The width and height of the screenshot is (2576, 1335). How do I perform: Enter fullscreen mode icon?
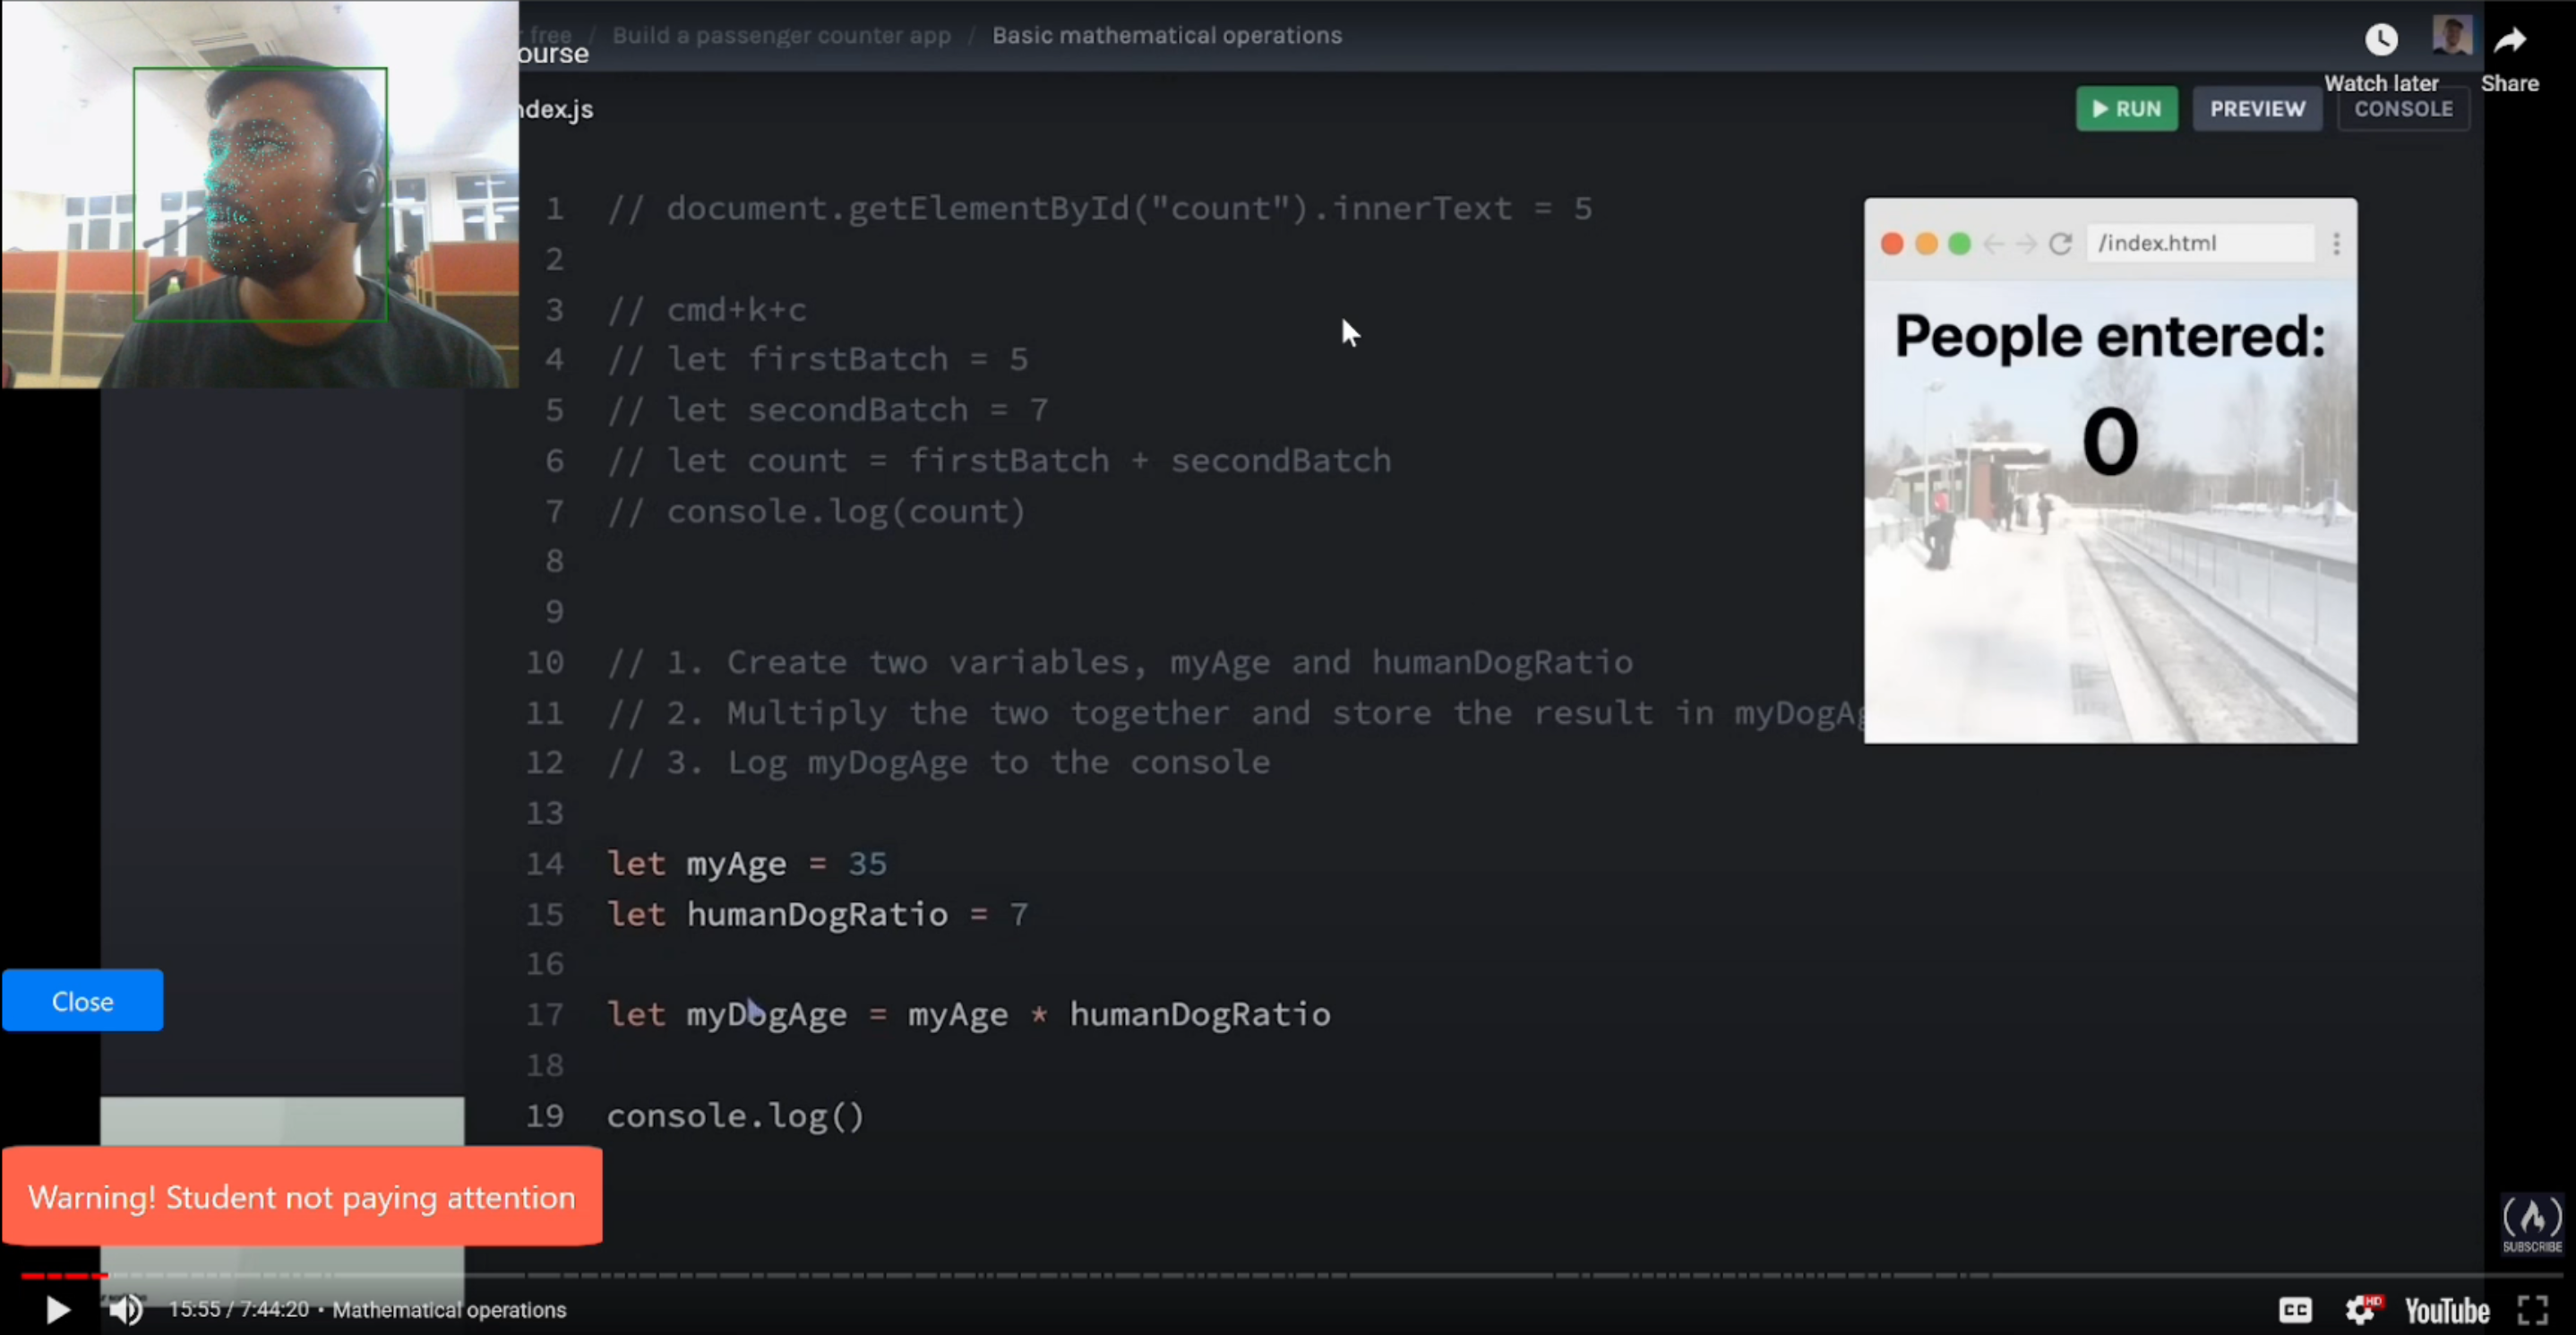point(2533,1309)
